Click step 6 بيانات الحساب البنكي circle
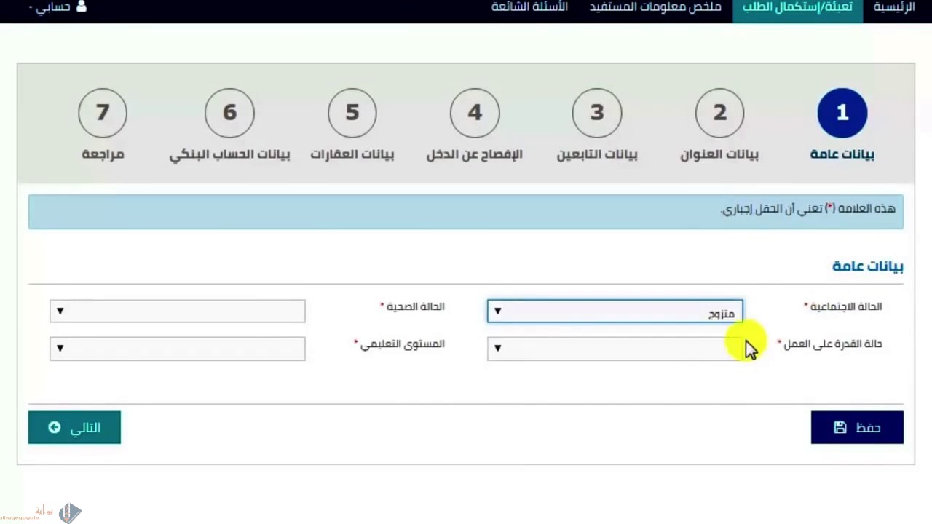This screenshot has width=932, height=524. tap(229, 113)
